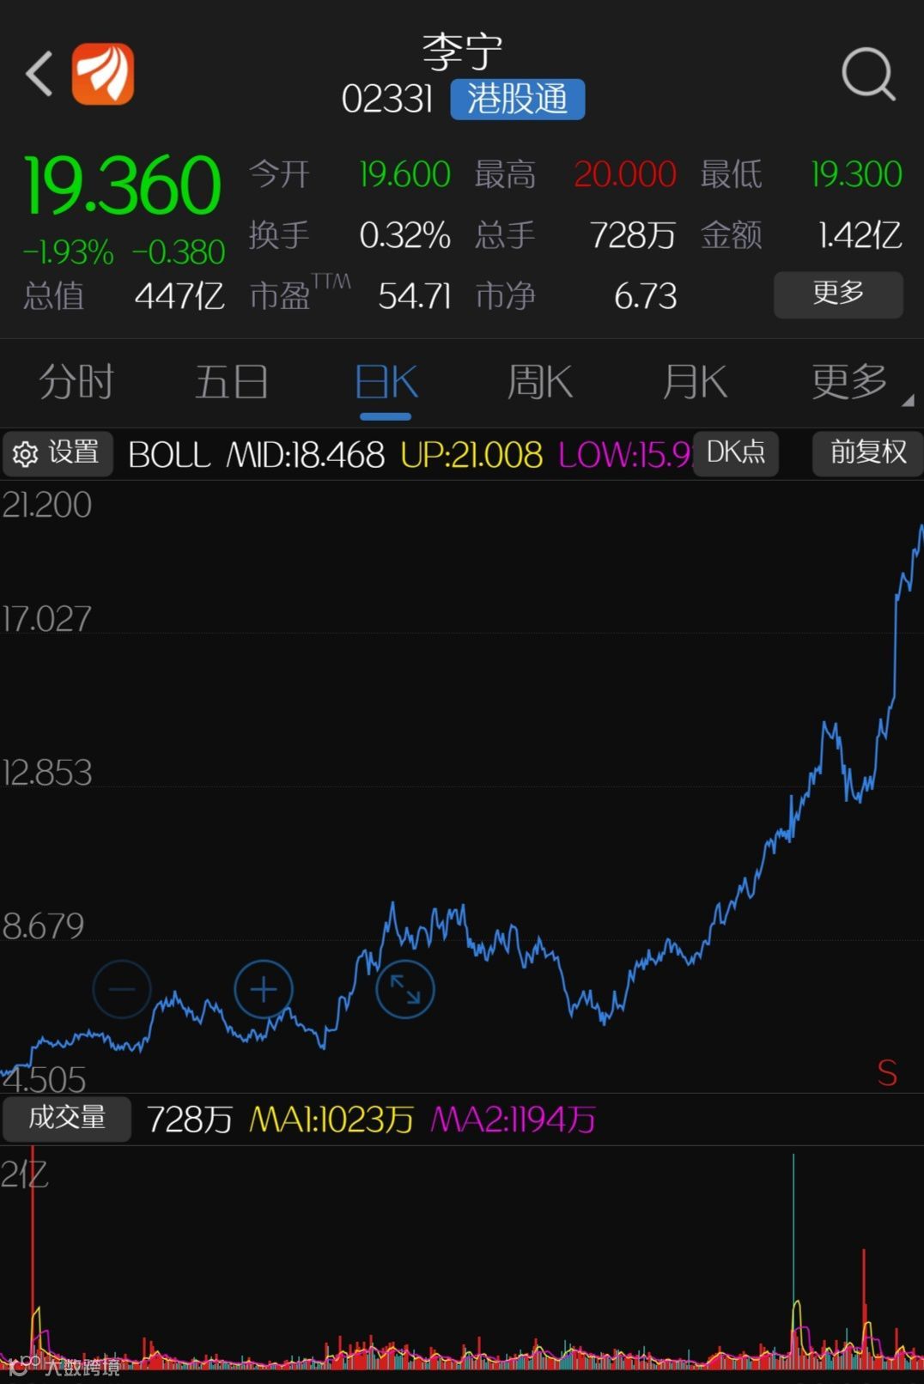This screenshot has height=1384, width=924.
Task: Select the 周K tab
Action: (539, 382)
